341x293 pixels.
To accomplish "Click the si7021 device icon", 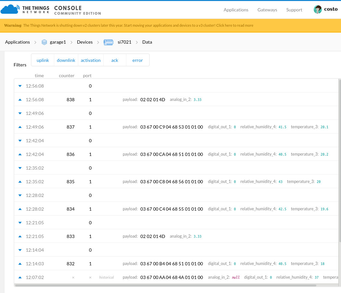I will coord(108,42).
